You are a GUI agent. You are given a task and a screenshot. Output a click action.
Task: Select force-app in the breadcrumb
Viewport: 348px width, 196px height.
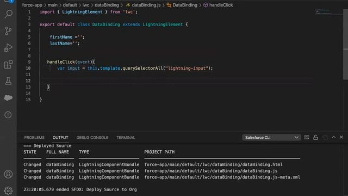click(x=32, y=5)
